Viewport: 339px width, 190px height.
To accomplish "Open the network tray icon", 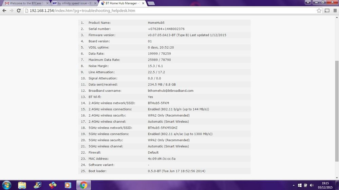I will (305, 185).
